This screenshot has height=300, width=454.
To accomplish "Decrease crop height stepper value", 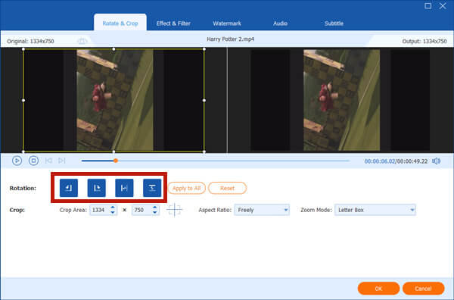I will click(x=154, y=212).
